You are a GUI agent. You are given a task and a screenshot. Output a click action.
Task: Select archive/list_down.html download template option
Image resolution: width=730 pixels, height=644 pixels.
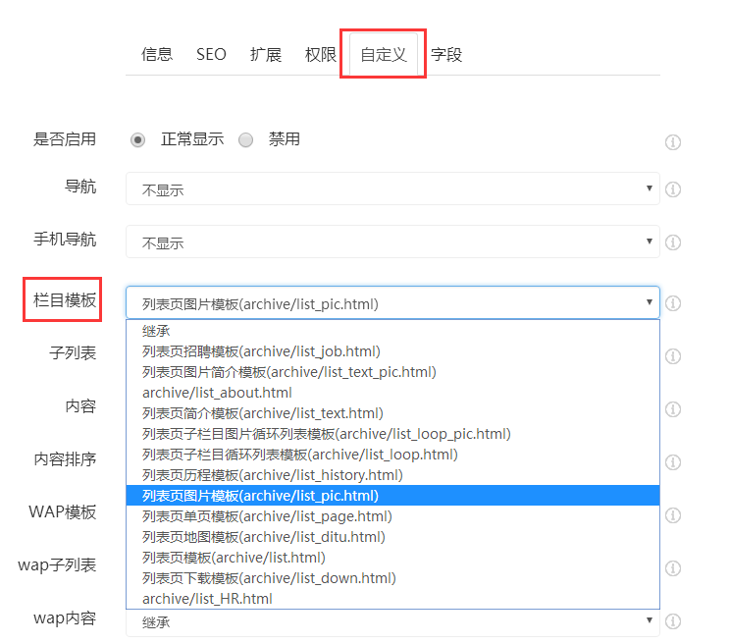coord(269,578)
